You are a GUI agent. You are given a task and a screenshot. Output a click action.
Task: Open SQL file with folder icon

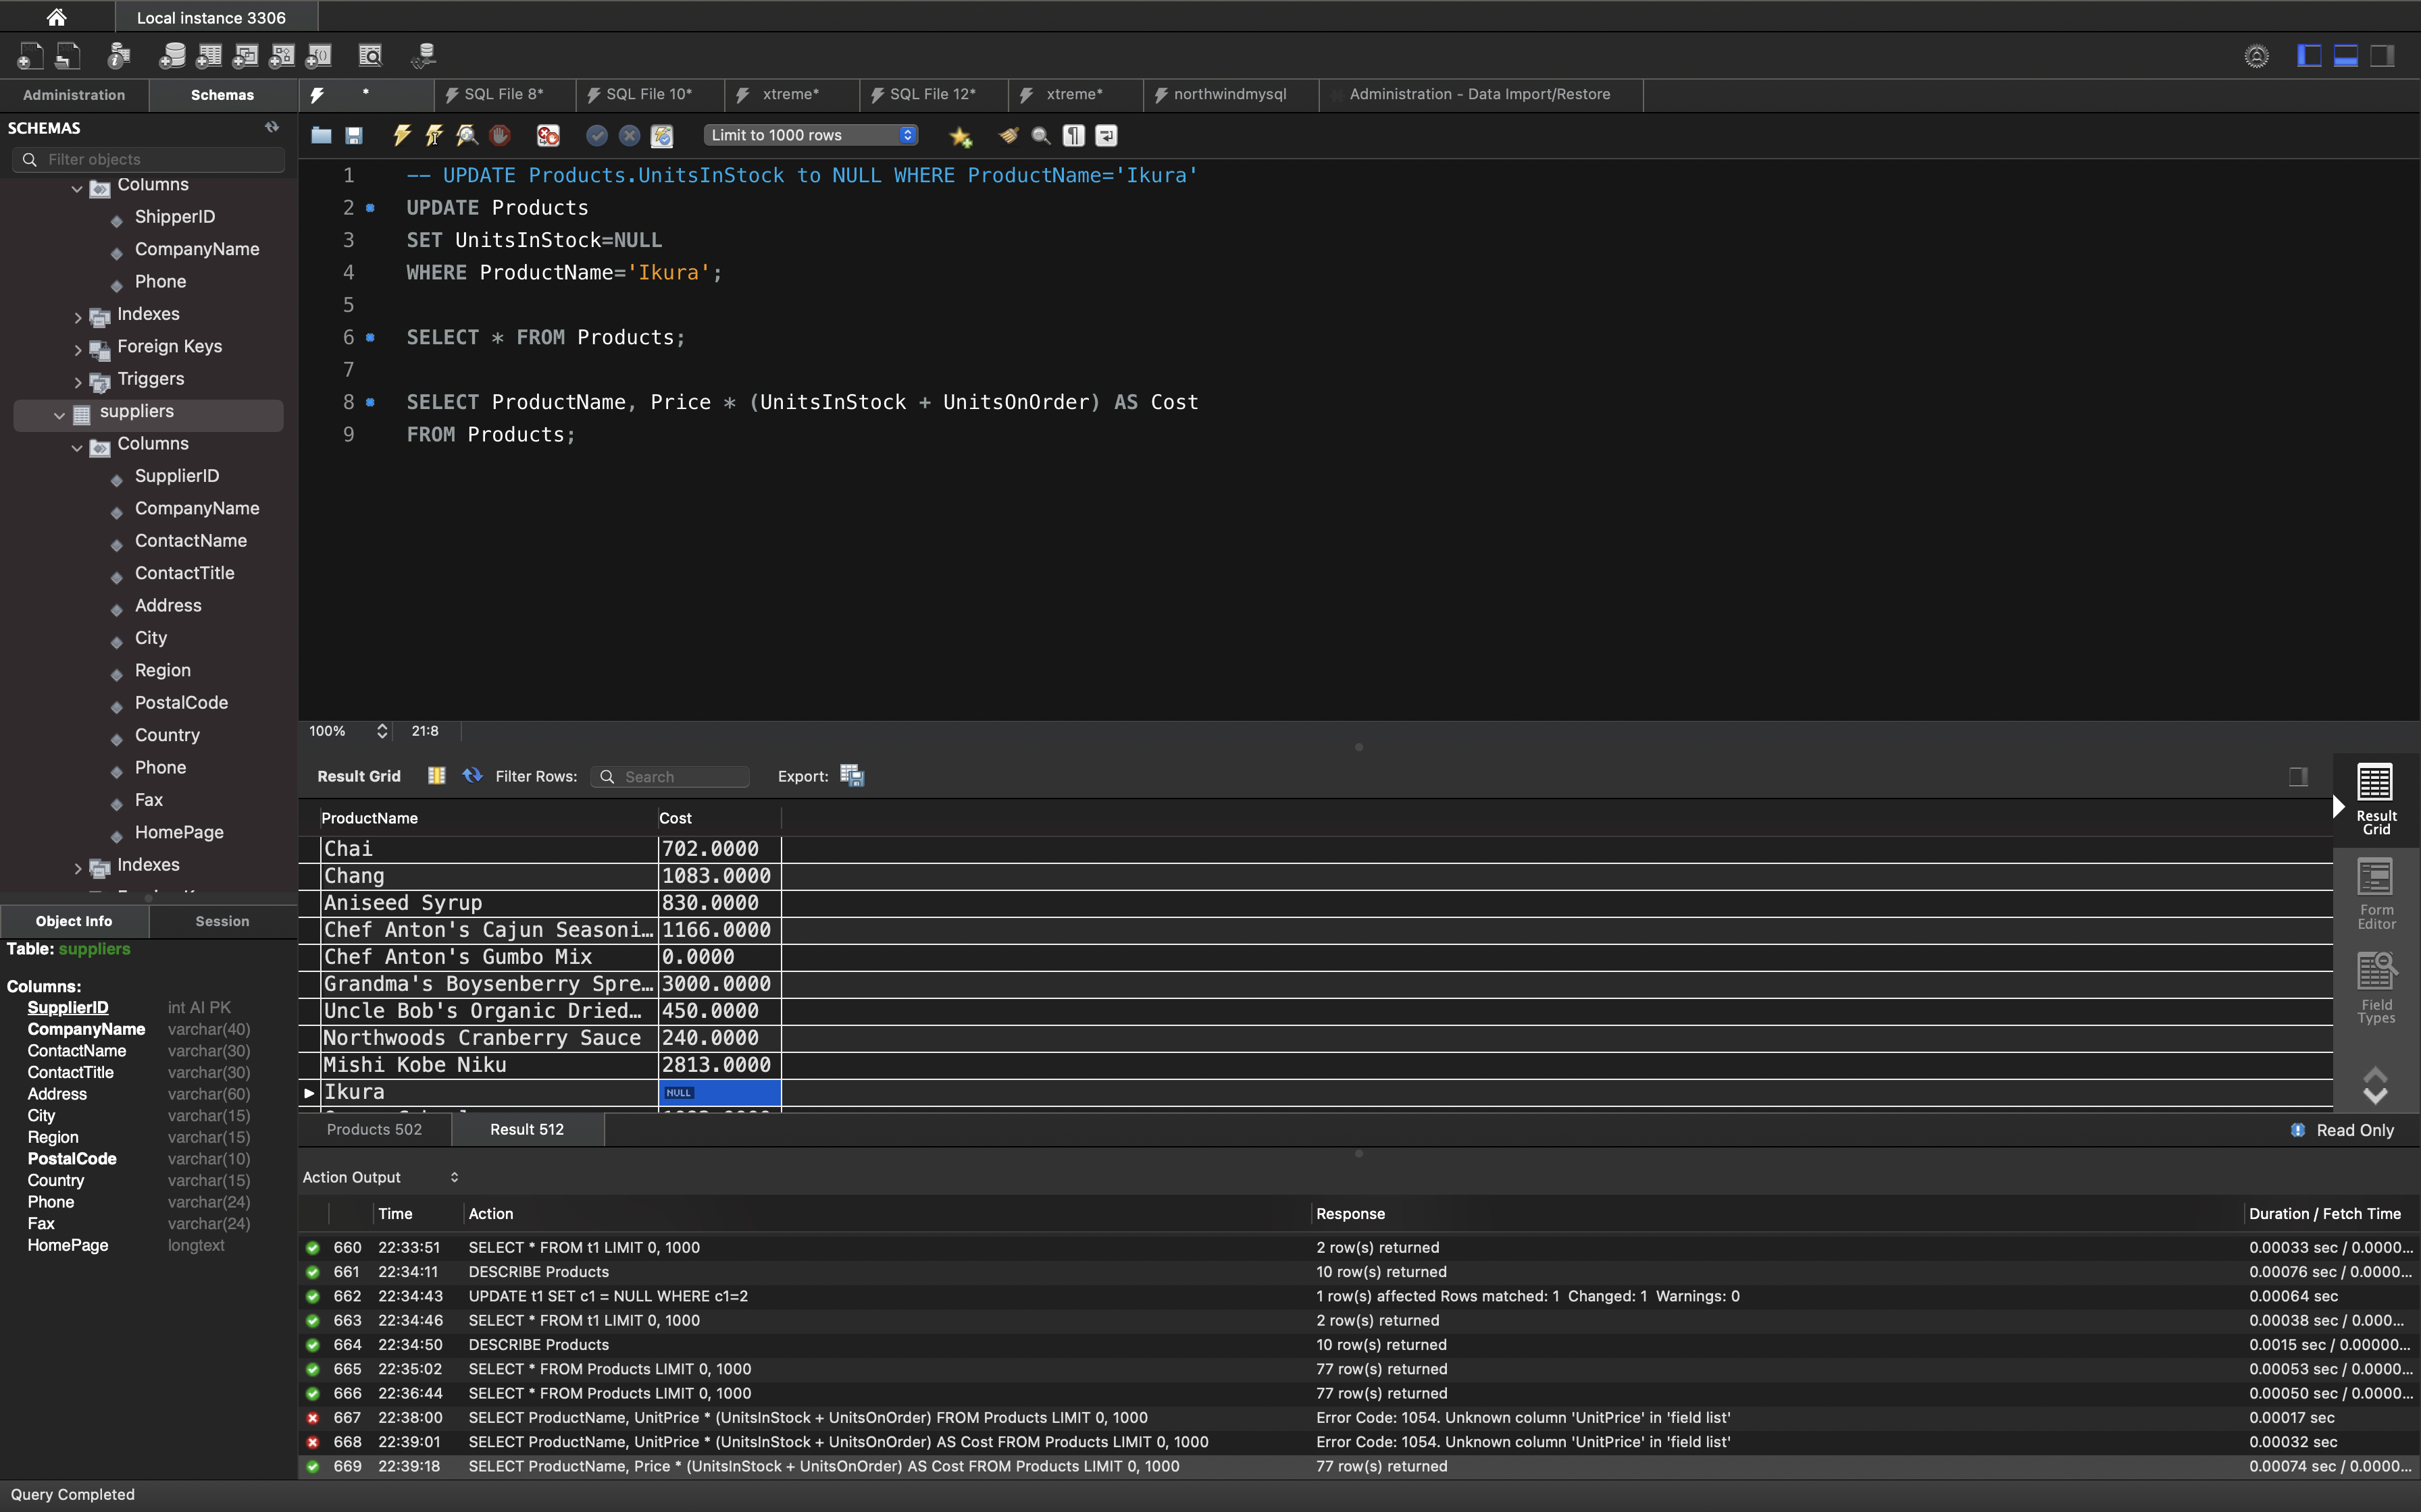pyautogui.click(x=321, y=135)
